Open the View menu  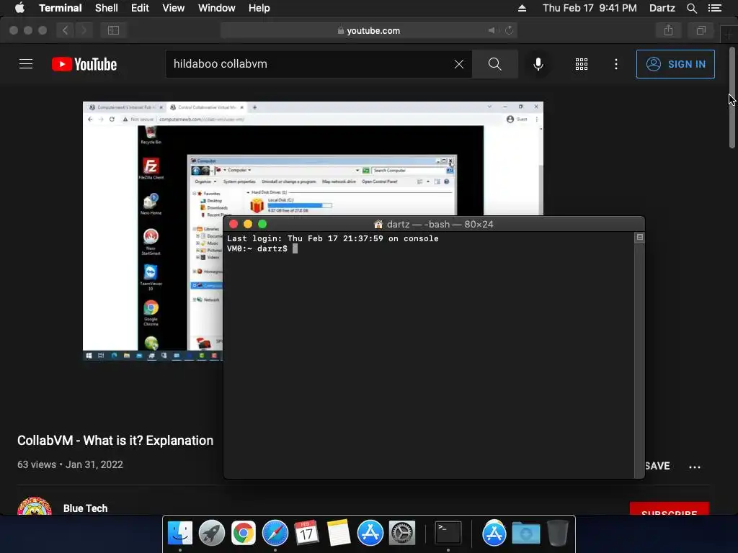173,8
